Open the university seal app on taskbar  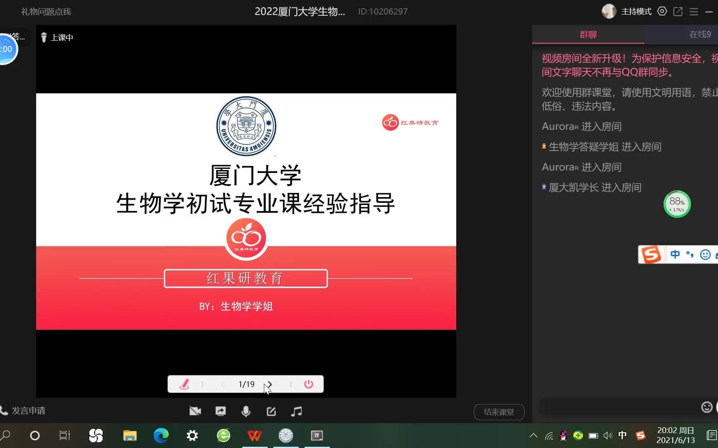(286, 436)
